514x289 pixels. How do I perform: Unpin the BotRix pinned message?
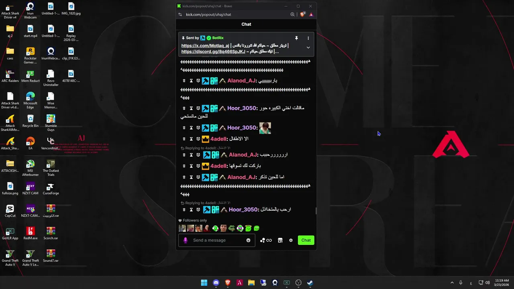click(296, 38)
